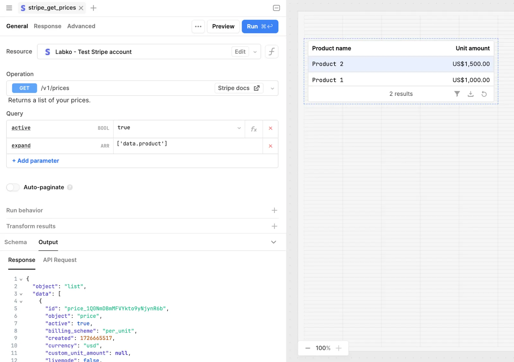514x362 pixels.
Task: Close the stripe_get_prices tab
Action: [81, 8]
